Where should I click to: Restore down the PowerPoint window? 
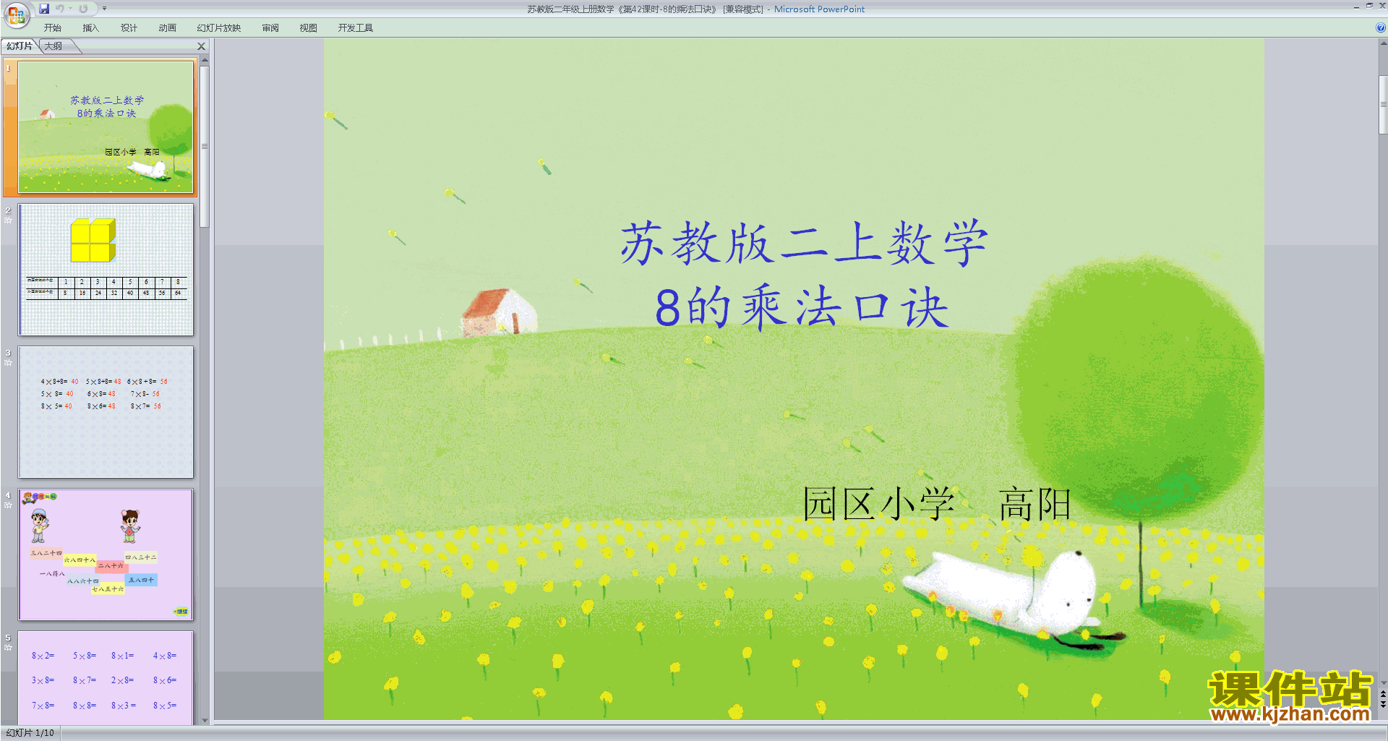coord(1369,6)
